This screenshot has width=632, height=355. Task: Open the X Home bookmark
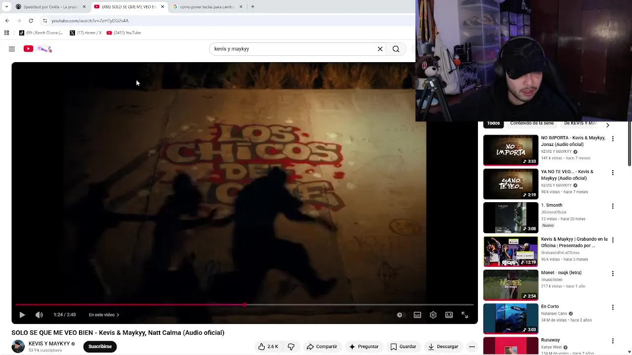[x=85, y=33]
